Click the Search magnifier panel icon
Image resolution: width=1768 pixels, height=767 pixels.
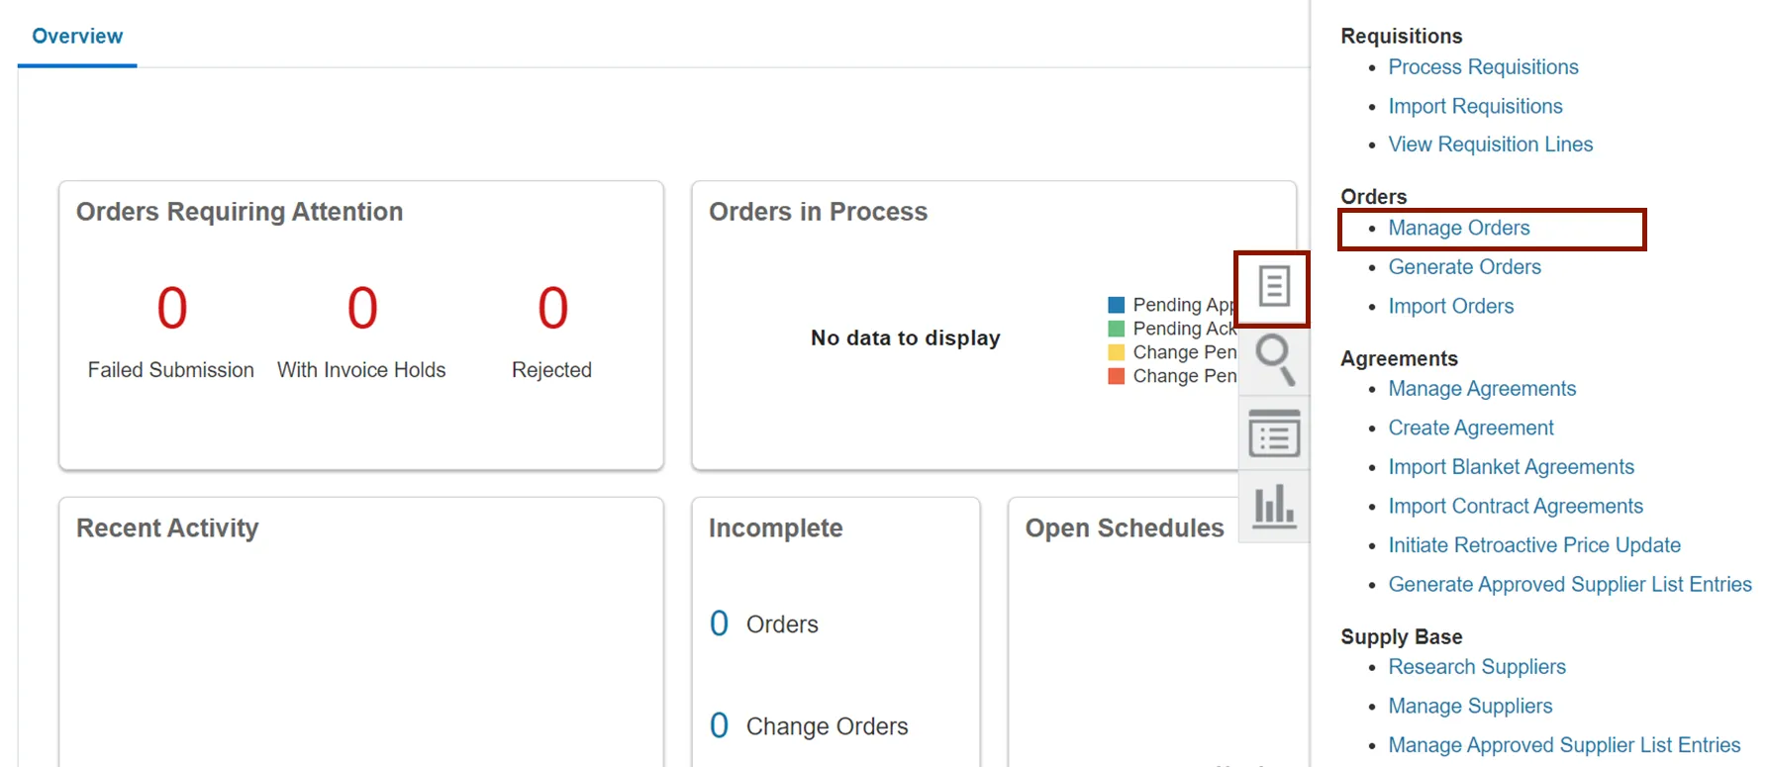pyautogui.click(x=1274, y=359)
